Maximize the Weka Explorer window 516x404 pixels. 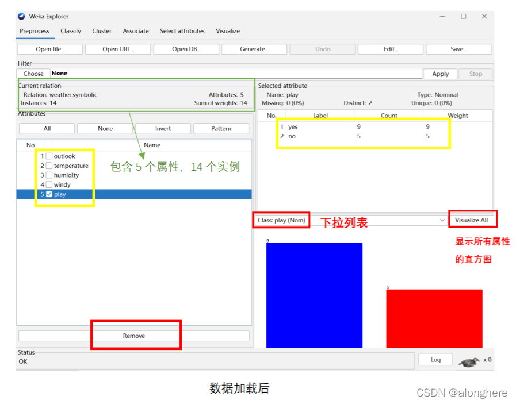pos(463,16)
